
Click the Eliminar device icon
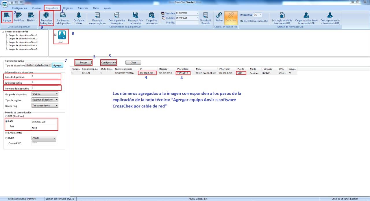[31, 15]
